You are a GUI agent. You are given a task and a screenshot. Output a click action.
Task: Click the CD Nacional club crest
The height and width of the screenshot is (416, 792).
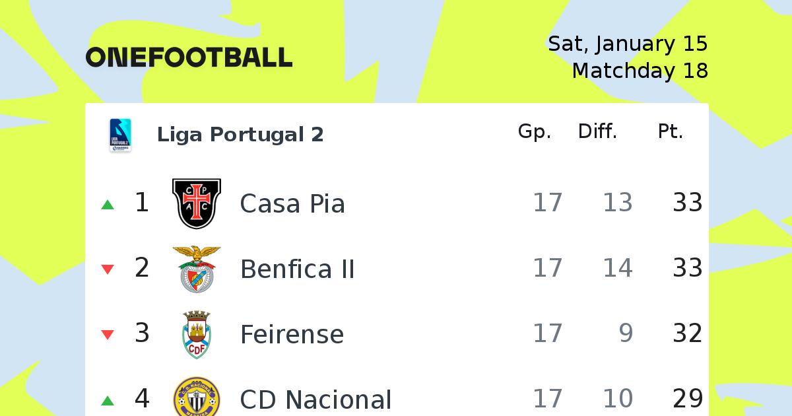click(x=197, y=399)
